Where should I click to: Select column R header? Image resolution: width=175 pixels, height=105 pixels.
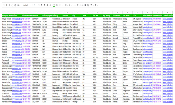click(x=168, y=12)
